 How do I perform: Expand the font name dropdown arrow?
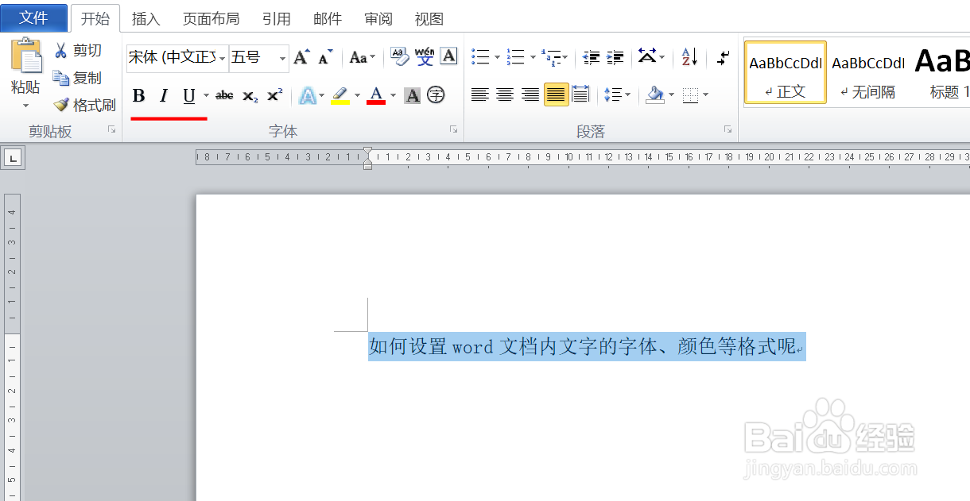pos(223,58)
